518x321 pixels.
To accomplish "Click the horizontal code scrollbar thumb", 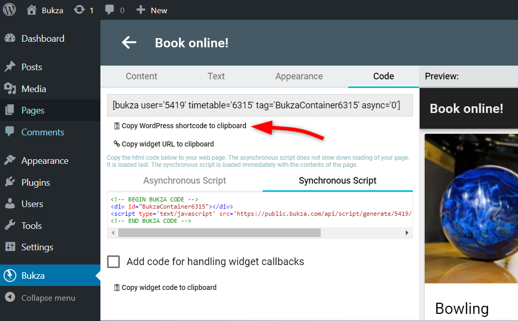I will tap(219, 232).
